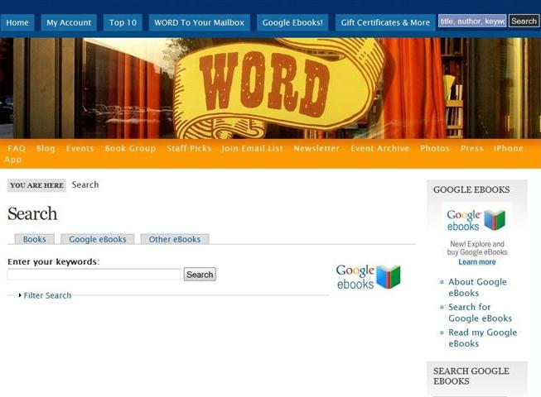The width and height of the screenshot is (541, 397).
Task: Click the GOOGLE EBOOKS sidebar heading
Action: [471, 189]
